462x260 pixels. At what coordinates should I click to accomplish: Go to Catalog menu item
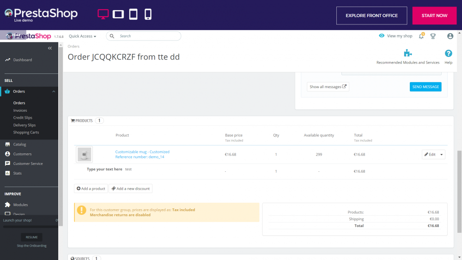(x=19, y=144)
